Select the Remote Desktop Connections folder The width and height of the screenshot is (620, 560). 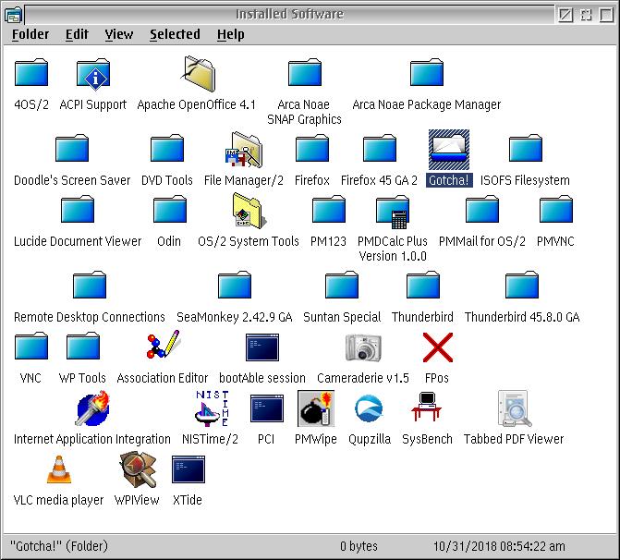(90, 285)
